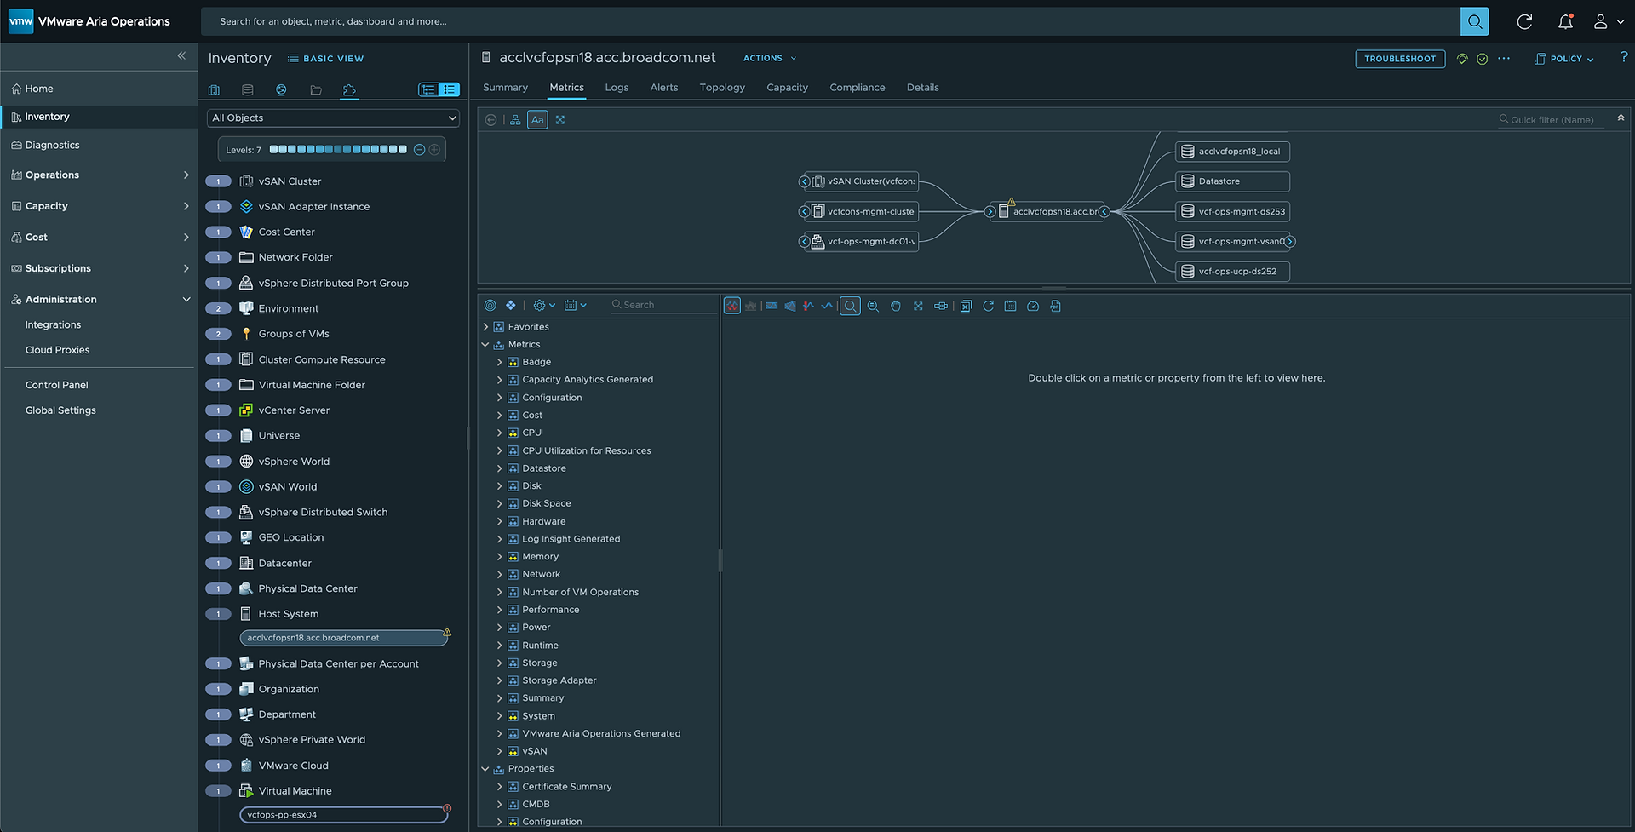Click the more options ellipsis icon

(x=1504, y=59)
